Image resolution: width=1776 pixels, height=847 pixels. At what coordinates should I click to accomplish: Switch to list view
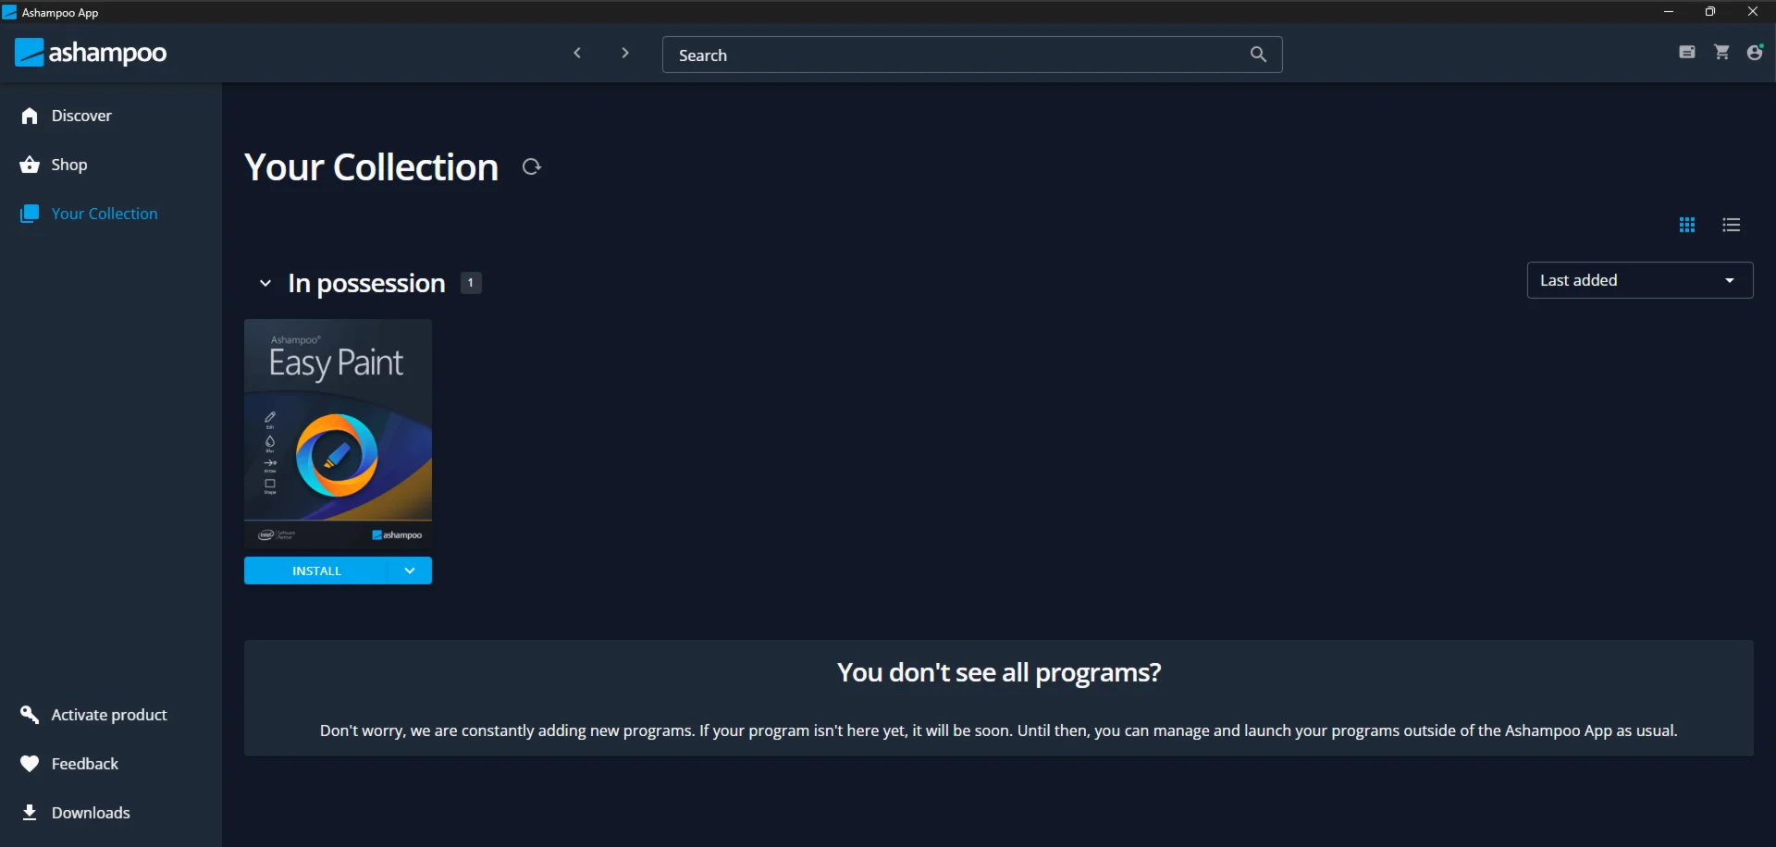pyautogui.click(x=1732, y=225)
